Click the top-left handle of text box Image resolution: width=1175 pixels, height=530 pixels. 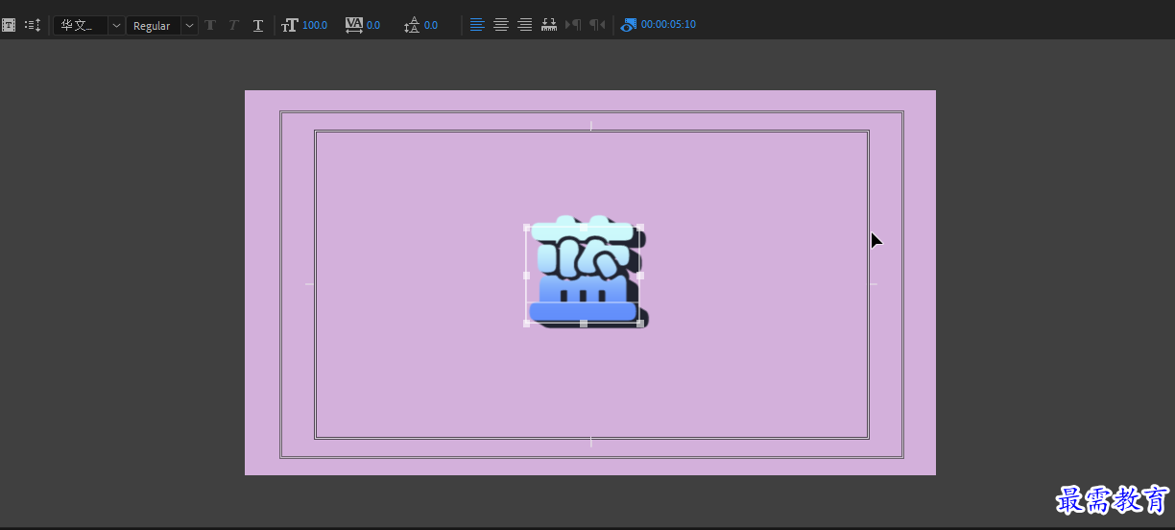(x=527, y=228)
